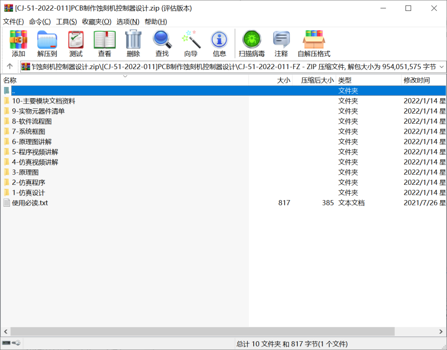Image resolution: width=447 pixels, height=350 pixels.
Task: Click the 删除 (Delete) trash icon
Action: (x=133, y=43)
